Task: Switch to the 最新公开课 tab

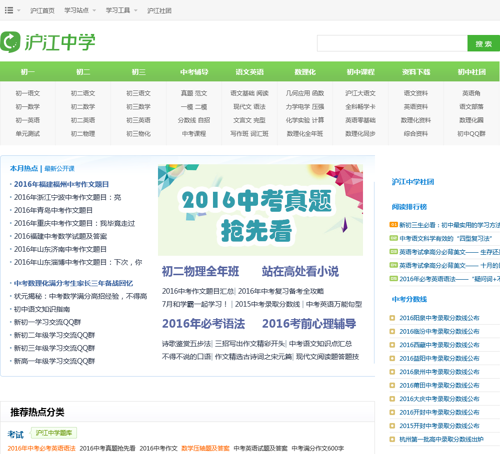Action: click(59, 168)
